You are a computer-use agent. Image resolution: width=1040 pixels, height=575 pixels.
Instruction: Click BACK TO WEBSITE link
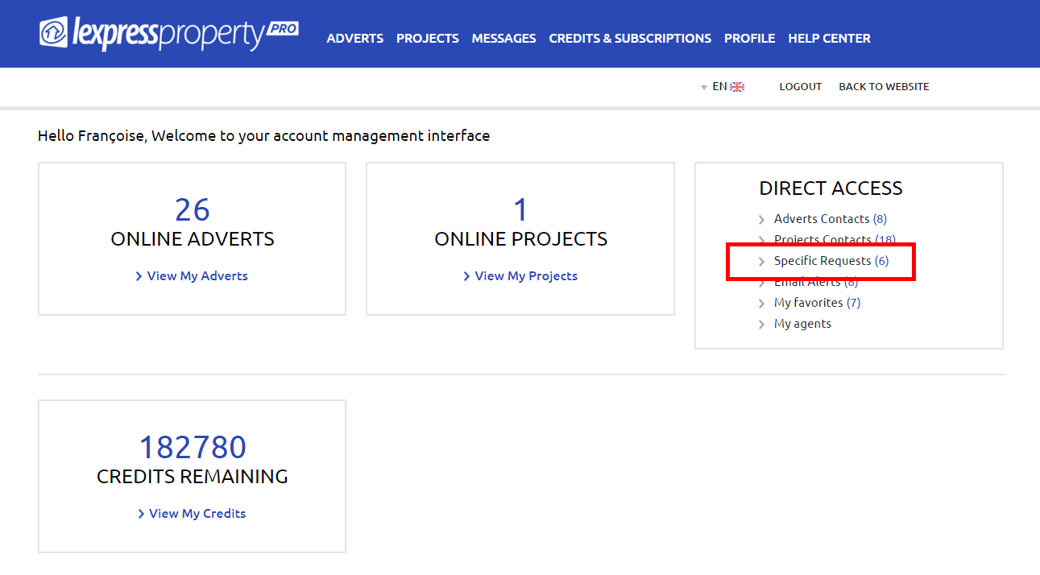click(884, 86)
